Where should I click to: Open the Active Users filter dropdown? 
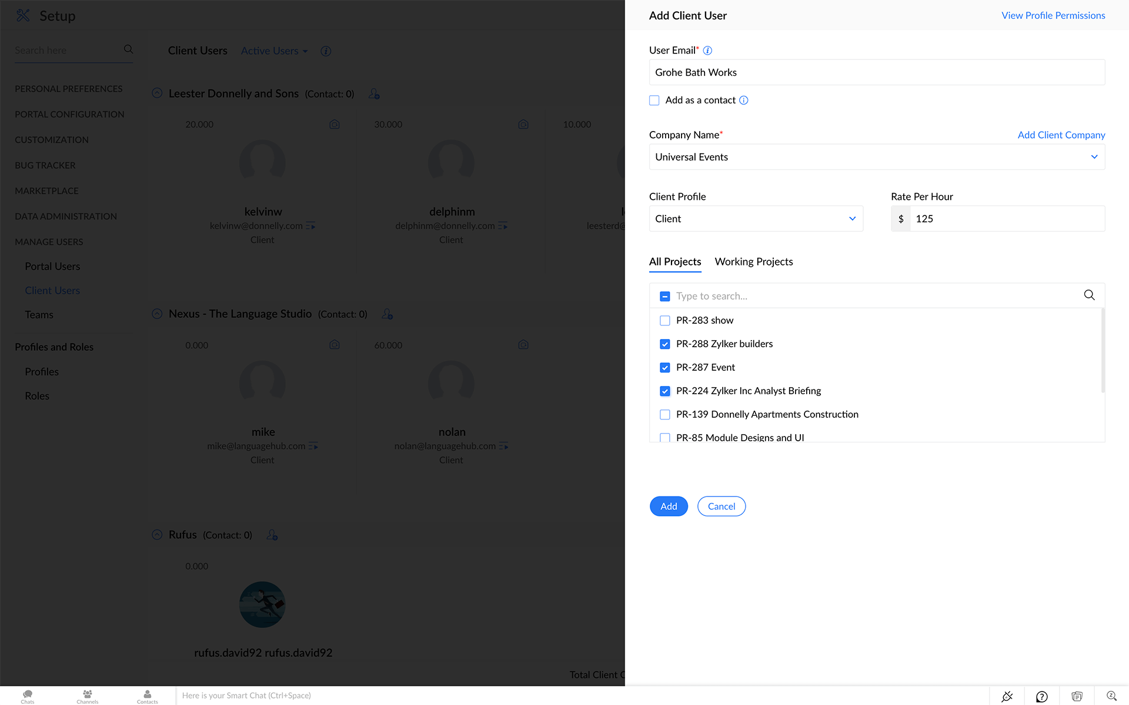point(274,51)
